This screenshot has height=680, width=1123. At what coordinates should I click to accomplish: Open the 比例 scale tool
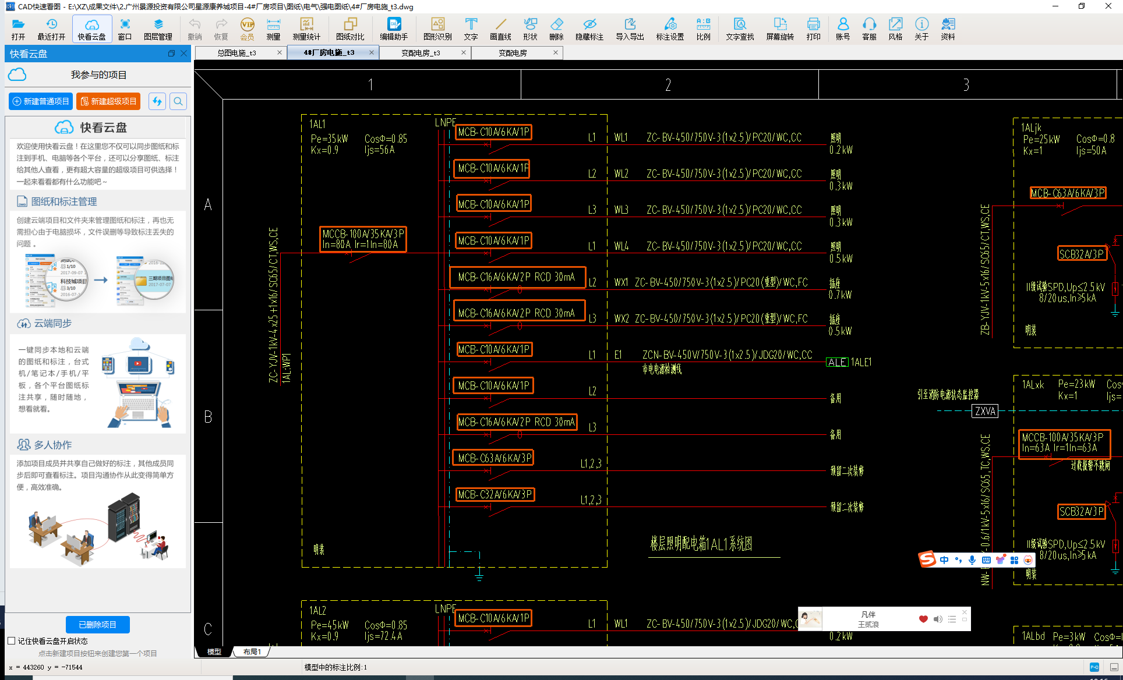[x=703, y=29]
